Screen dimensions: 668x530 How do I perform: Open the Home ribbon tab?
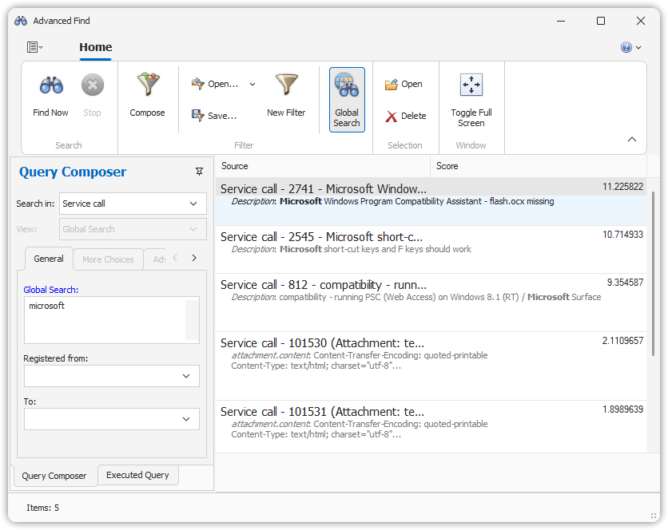click(96, 47)
